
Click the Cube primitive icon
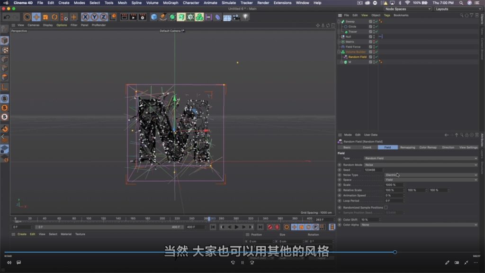(x=154, y=17)
